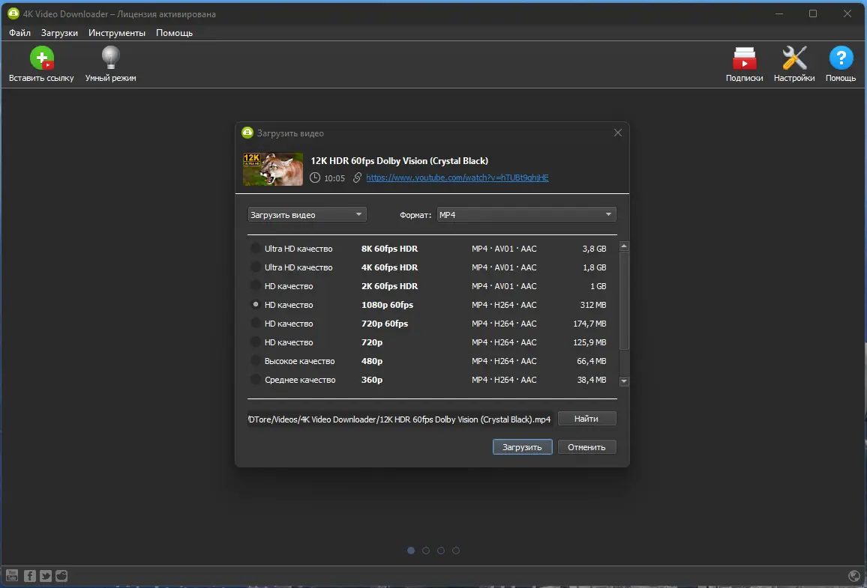The height and width of the screenshot is (588, 867).
Task: Click the 1 GB size value
Action: click(598, 286)
